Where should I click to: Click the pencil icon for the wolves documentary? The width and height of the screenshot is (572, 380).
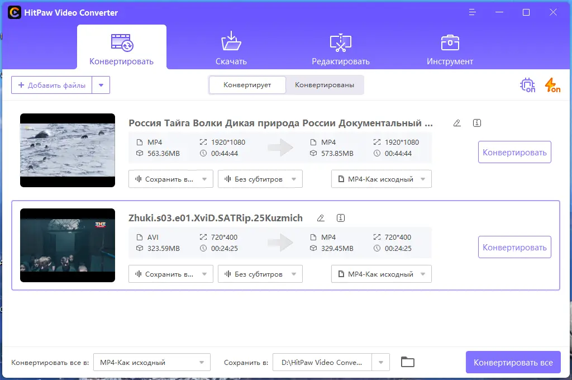click(x=456, y=122)
